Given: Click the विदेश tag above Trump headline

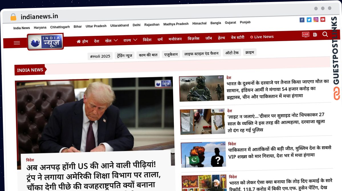Looking at the screenshot, I should 30,160.
